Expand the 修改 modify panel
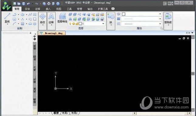 click(43, 21)
